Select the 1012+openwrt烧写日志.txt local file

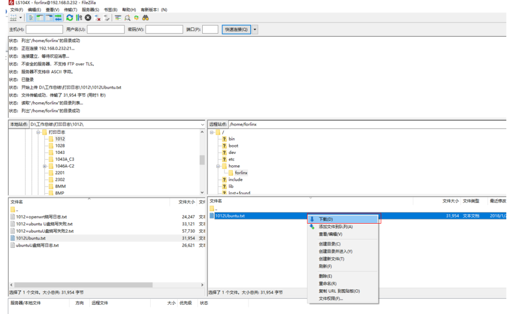(41, 217)
